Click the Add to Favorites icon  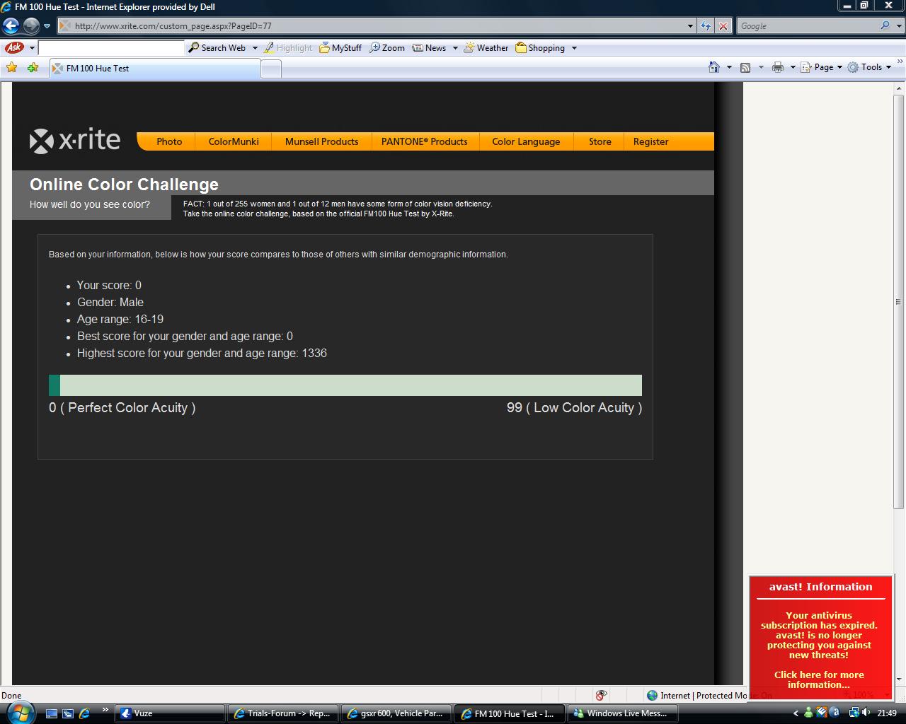tap(33, 68)
